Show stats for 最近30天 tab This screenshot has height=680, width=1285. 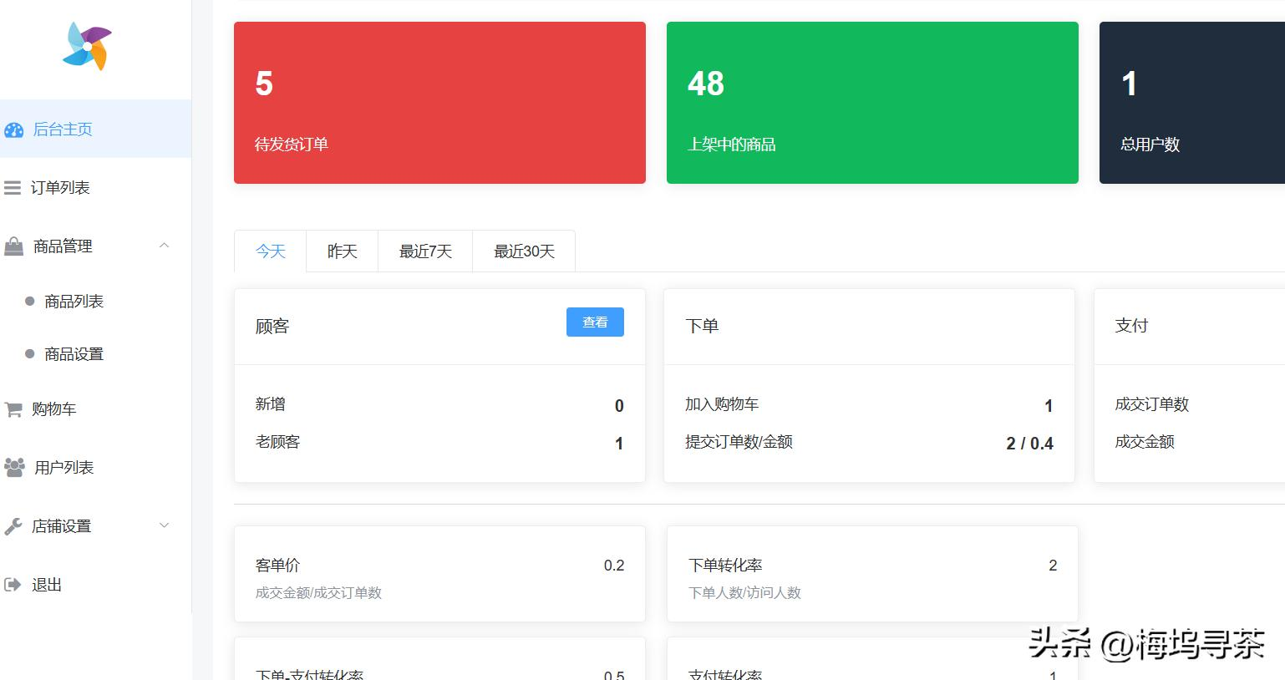(x=524, y=251)
